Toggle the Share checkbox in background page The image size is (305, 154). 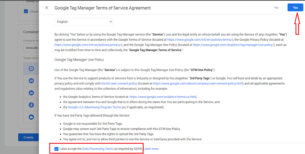click(26, 11)
